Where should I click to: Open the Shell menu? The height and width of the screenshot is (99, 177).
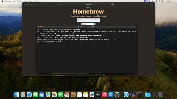pyautogui.click(x=14, y=1)
